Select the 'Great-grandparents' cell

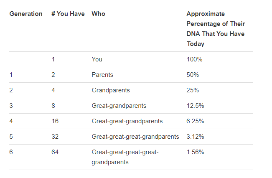pyautogui.click(x=119, y=106)
